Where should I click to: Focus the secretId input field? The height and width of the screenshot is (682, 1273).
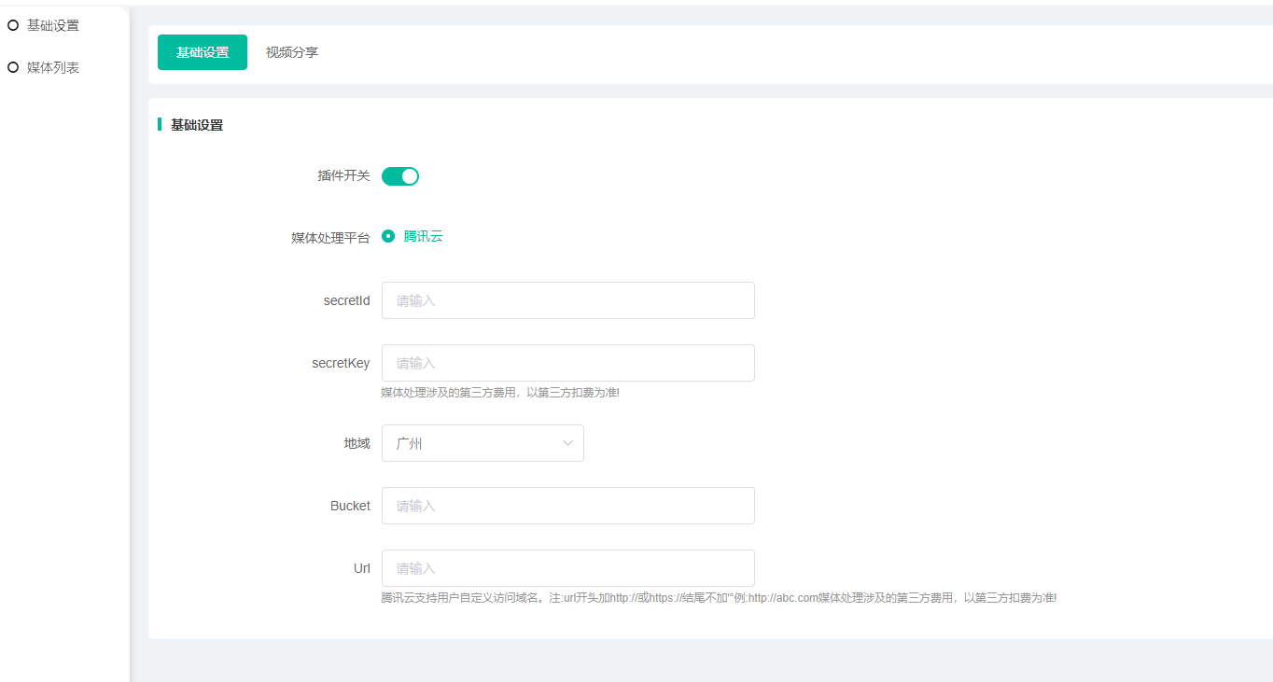tap(567, 300)
